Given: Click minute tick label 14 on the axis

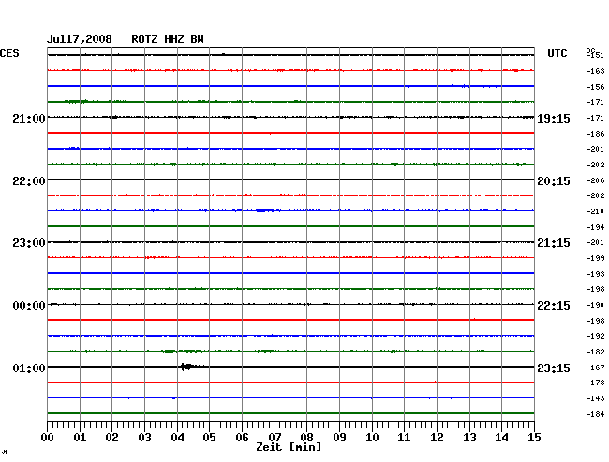Looking at the screenshot, I should (501, 438).
